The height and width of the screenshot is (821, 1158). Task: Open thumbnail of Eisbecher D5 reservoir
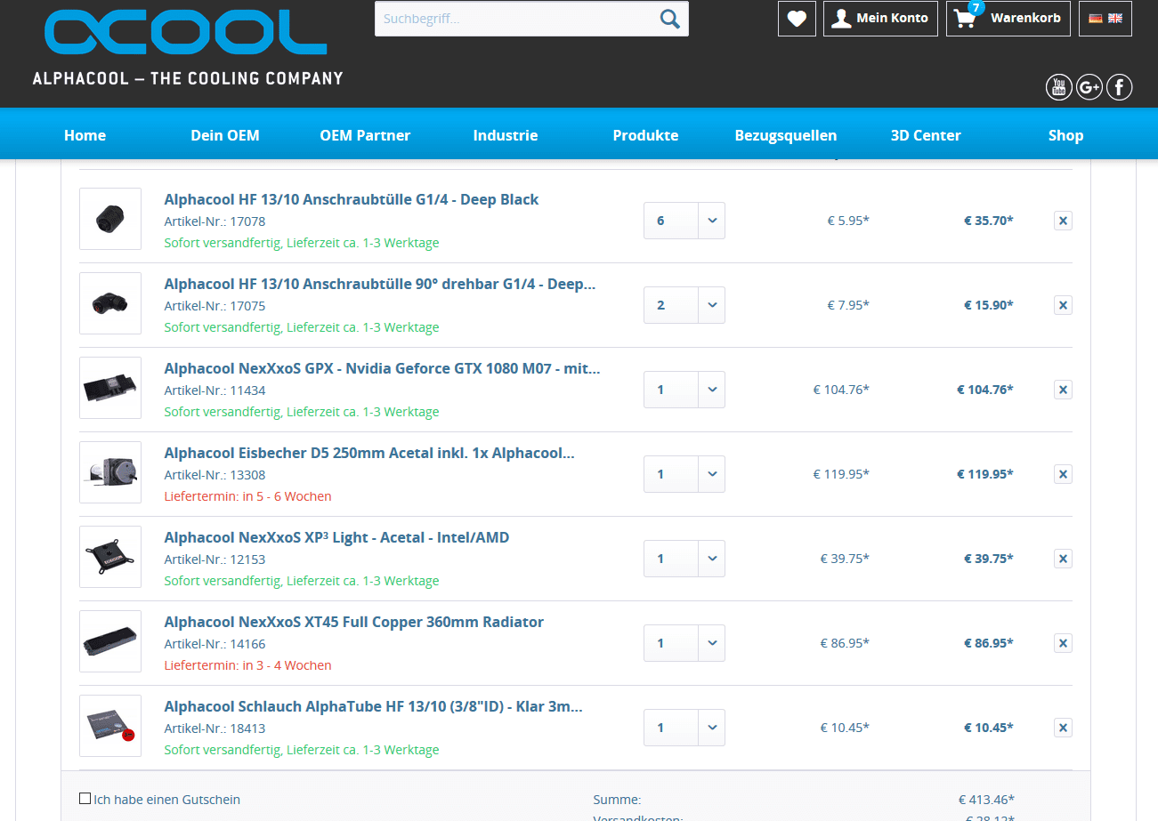(x=110, y=472)
